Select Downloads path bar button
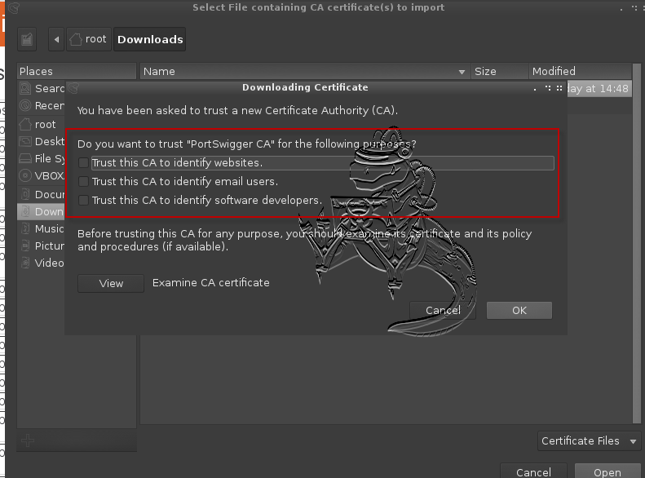The width and height of the screenshot is (645, 478). [150, 39]
